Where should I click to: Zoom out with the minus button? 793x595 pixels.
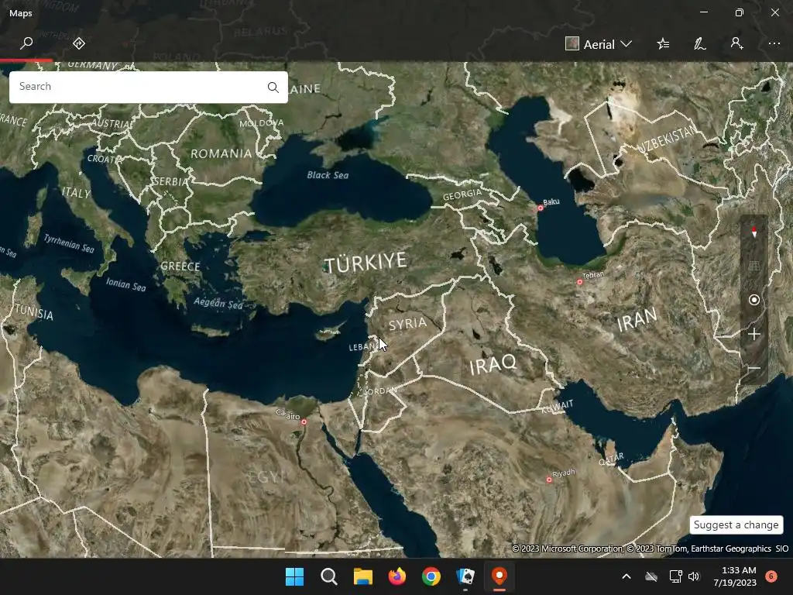tap(754, 368)
